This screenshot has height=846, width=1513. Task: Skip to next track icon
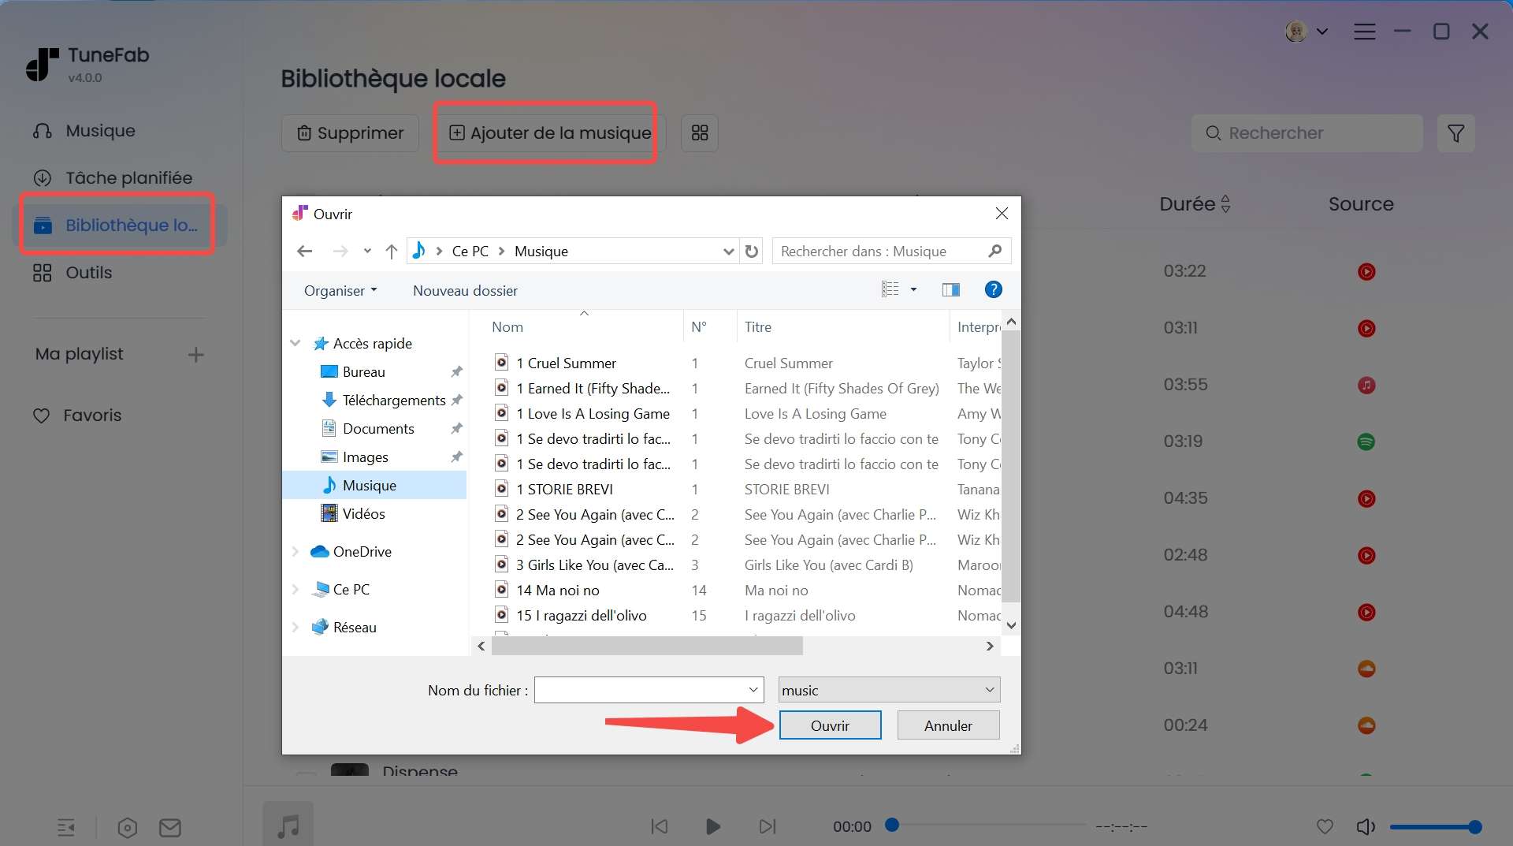point(767,826)
